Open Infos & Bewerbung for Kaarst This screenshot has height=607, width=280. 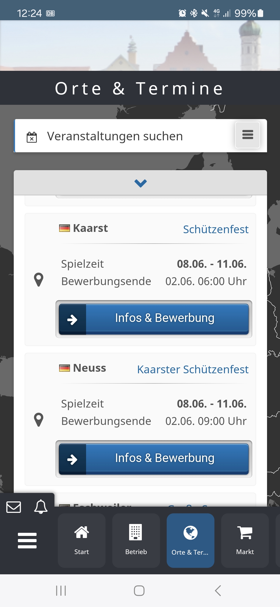[x=154, y=319]
